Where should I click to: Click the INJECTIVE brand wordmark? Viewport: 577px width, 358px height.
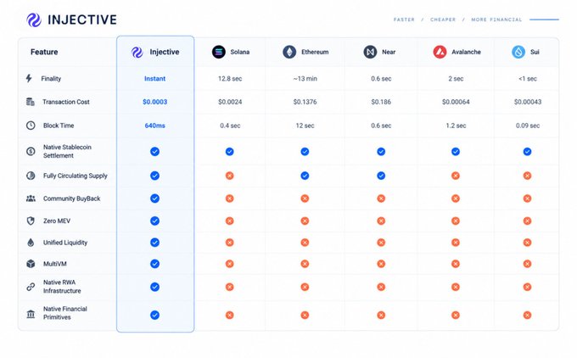point(82,20)
